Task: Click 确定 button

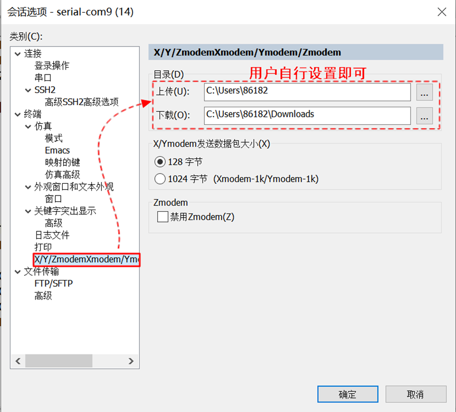Action: 347,394
